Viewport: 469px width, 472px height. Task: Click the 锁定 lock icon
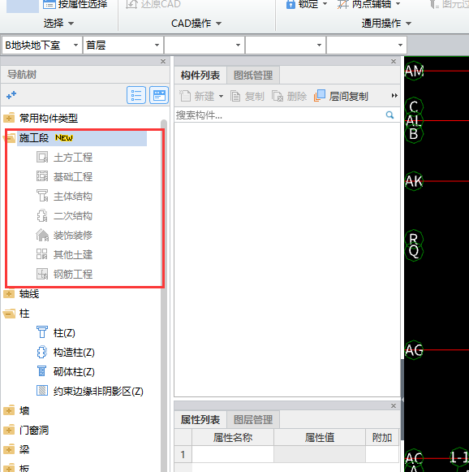point(290,4)
